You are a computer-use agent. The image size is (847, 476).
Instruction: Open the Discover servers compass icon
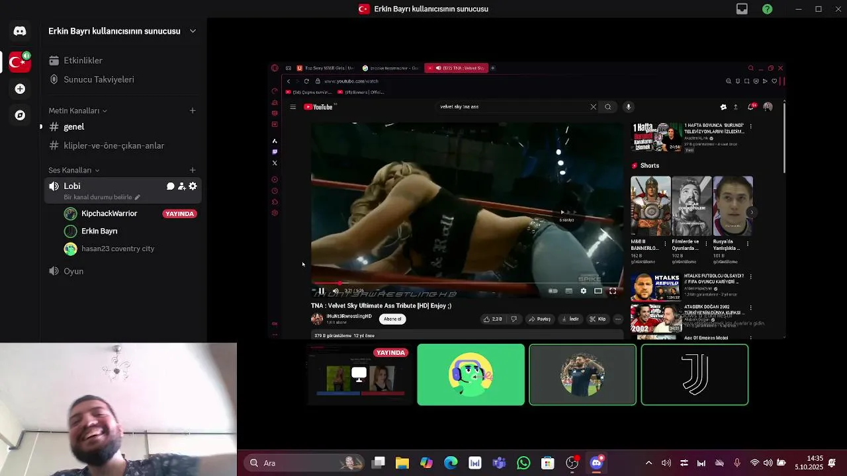[20, 115]
